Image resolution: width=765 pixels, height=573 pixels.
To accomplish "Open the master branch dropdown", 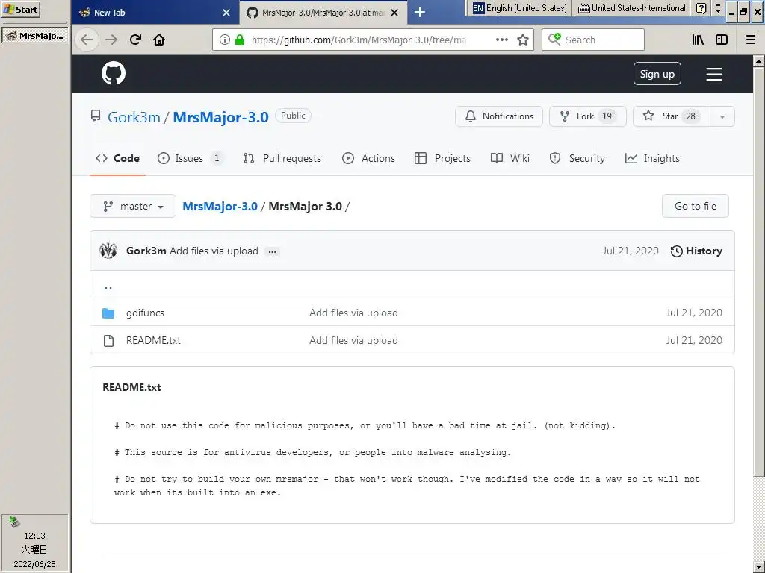I will [x=133, y=206].
